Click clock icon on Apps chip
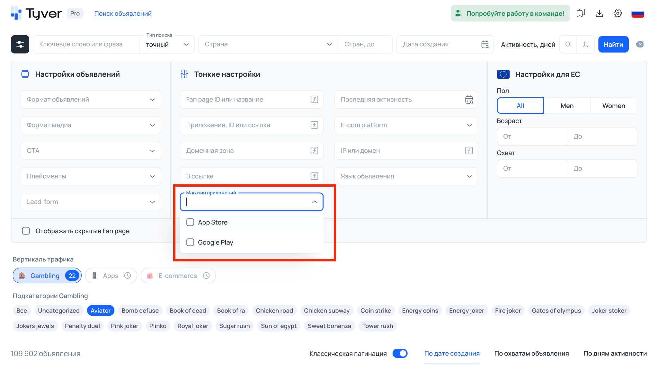The image size is (658, 371). point(128,276)
